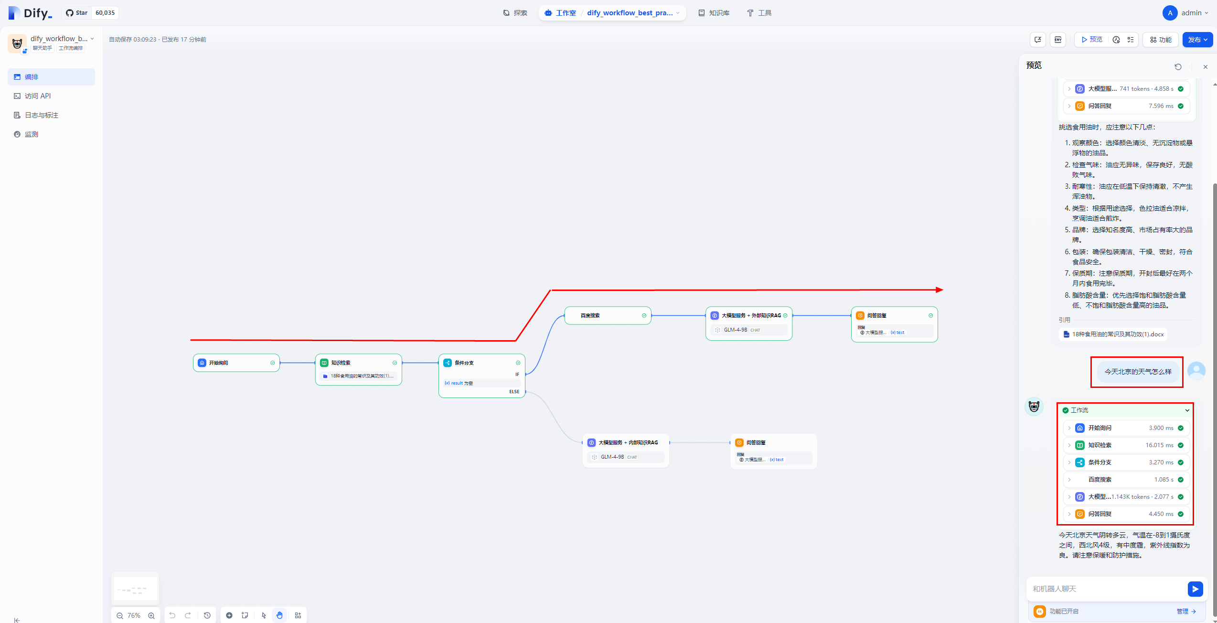This screenshot has height=623, width=1217.
Task: Click the organize nodes layout icon
Action: point(298,615)
